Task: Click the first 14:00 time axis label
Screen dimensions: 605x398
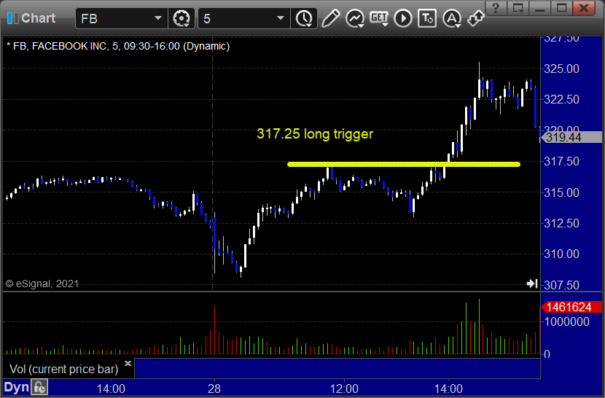Action: coord(111,389)
